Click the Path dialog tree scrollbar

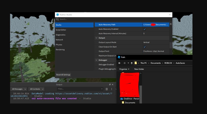[141, 94]
